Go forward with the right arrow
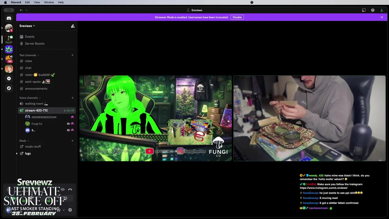 coord(26,10)
